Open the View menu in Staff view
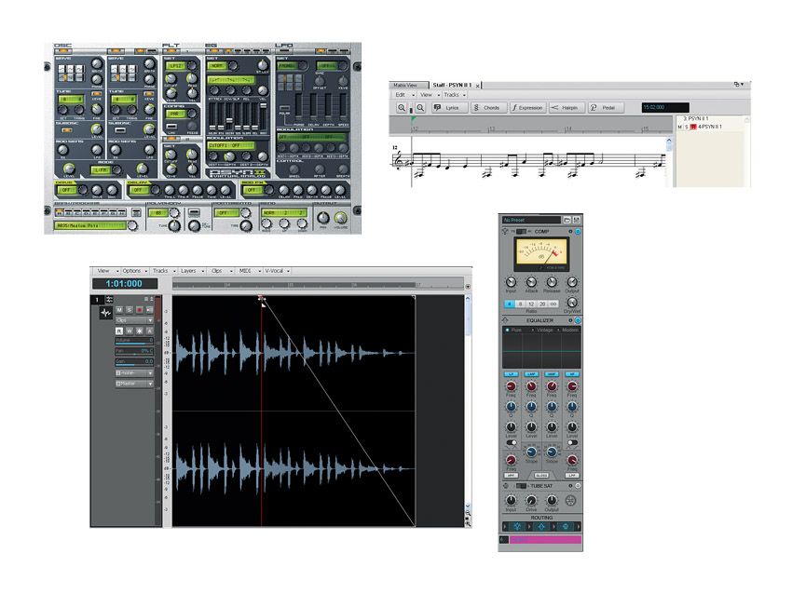The height and width of the screenshot is (594, 792). pyautogui.click(x=430, y=95)
